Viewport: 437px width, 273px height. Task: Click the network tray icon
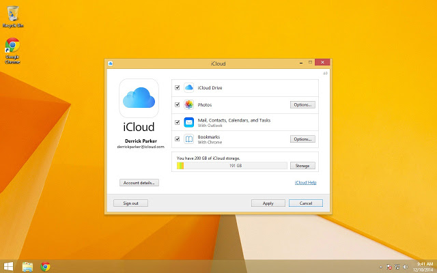point(397,267)
